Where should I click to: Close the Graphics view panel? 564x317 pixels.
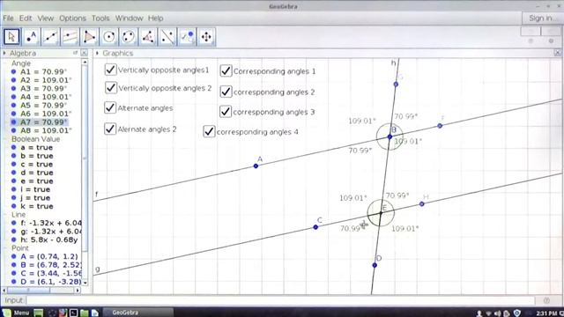[x=557, y=53]
